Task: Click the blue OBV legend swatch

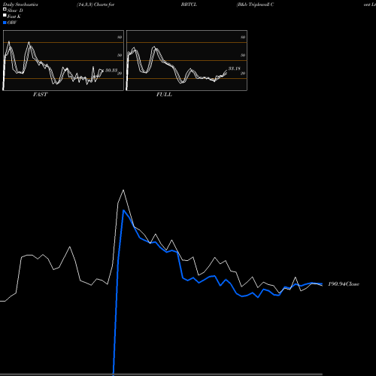Action: pyautogui.click(x=5, y=23)
